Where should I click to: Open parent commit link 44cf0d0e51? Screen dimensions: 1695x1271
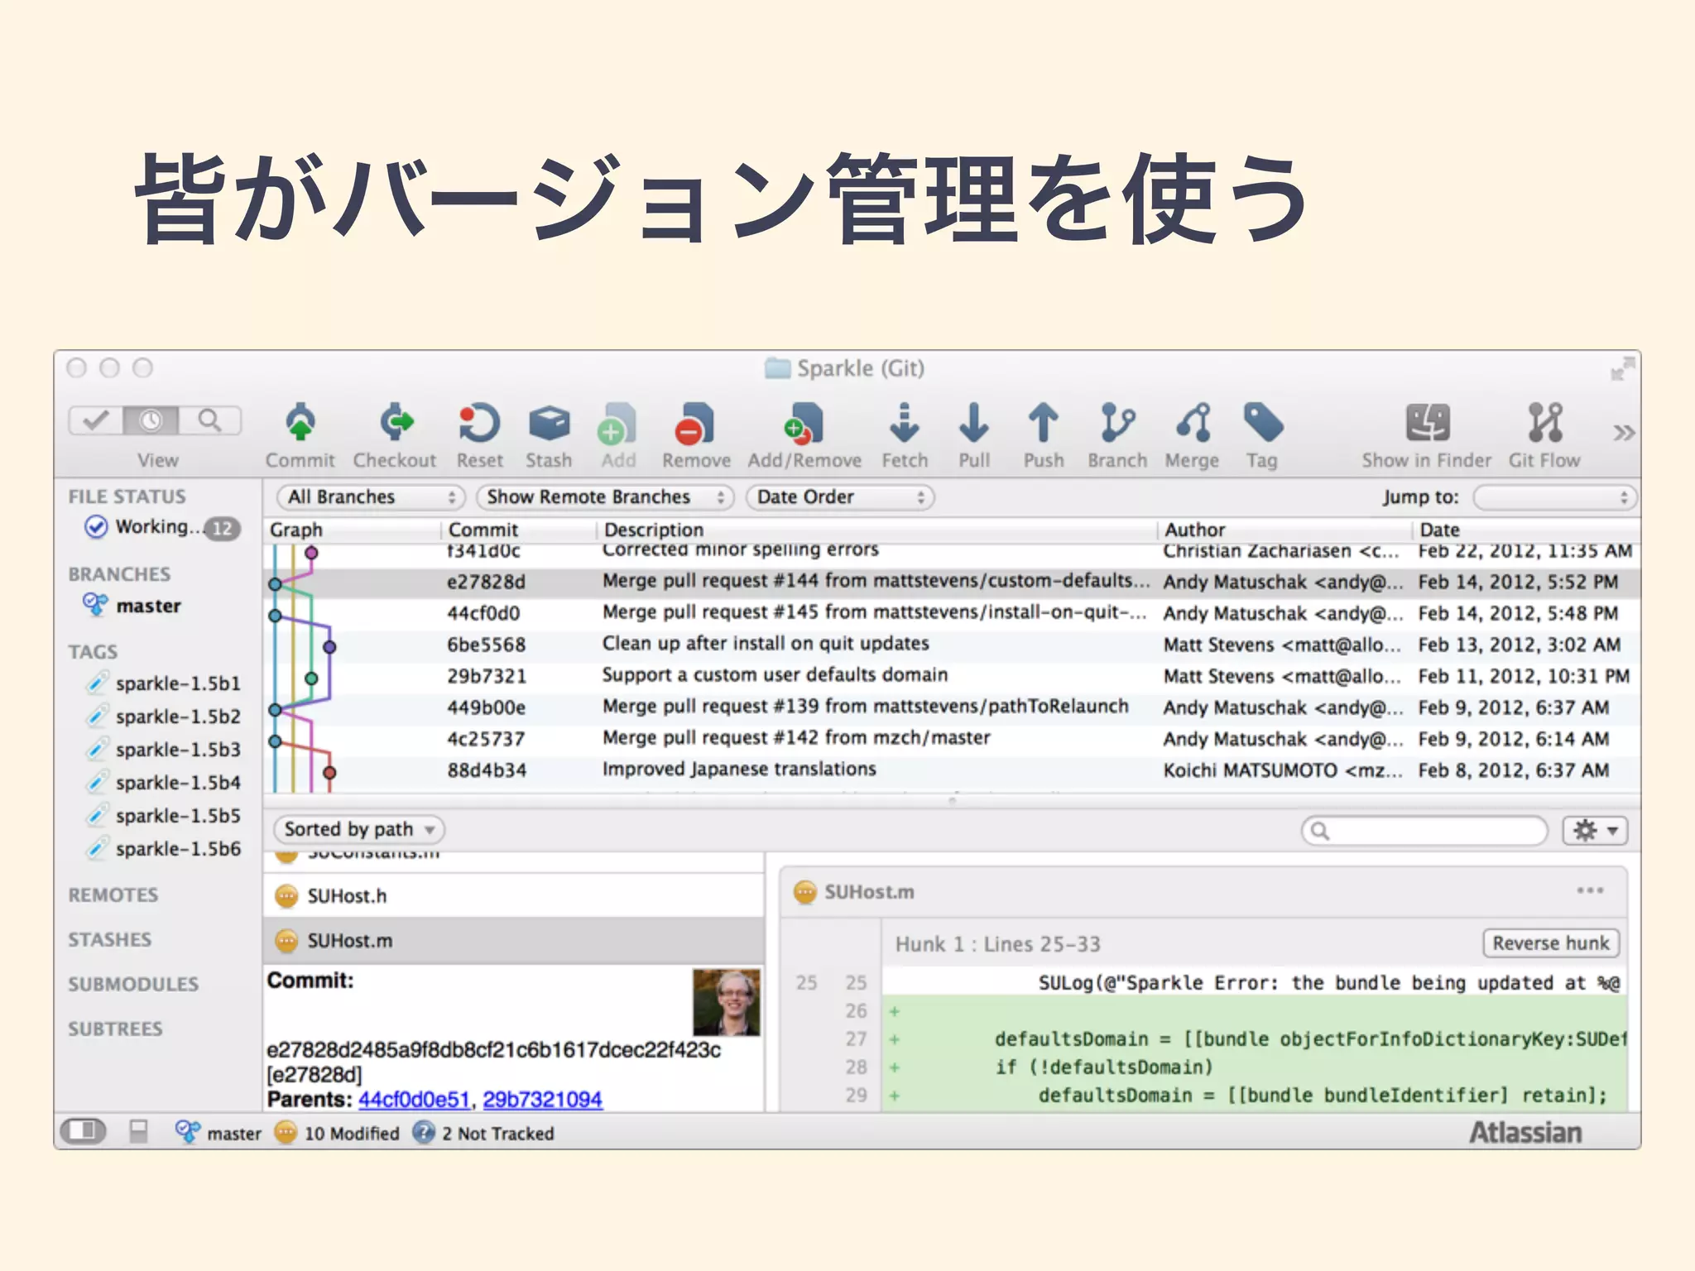tap(414, 1100)
